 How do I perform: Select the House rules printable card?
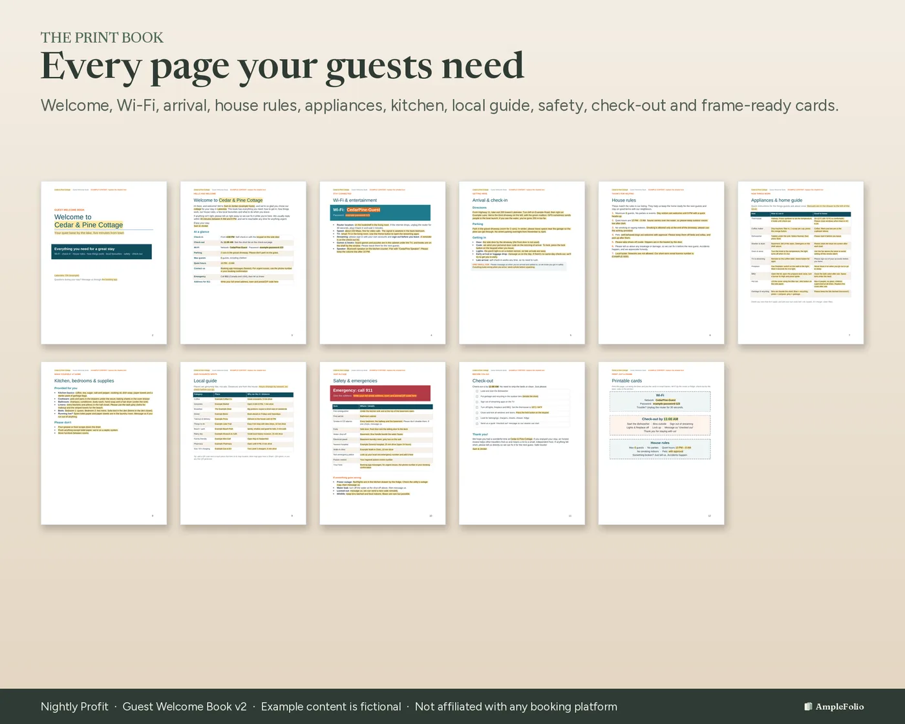(x=660, y=449)
